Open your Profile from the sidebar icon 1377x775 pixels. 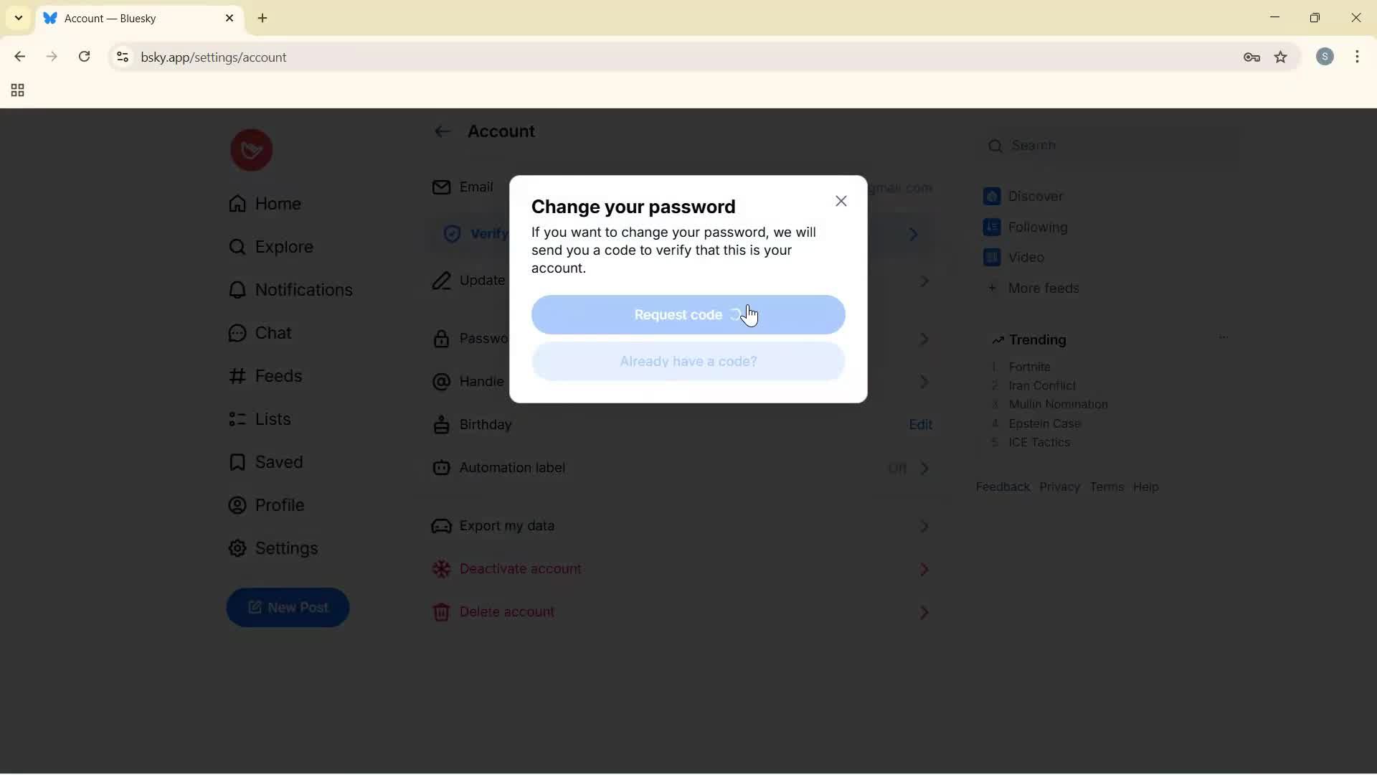point(237,505)
